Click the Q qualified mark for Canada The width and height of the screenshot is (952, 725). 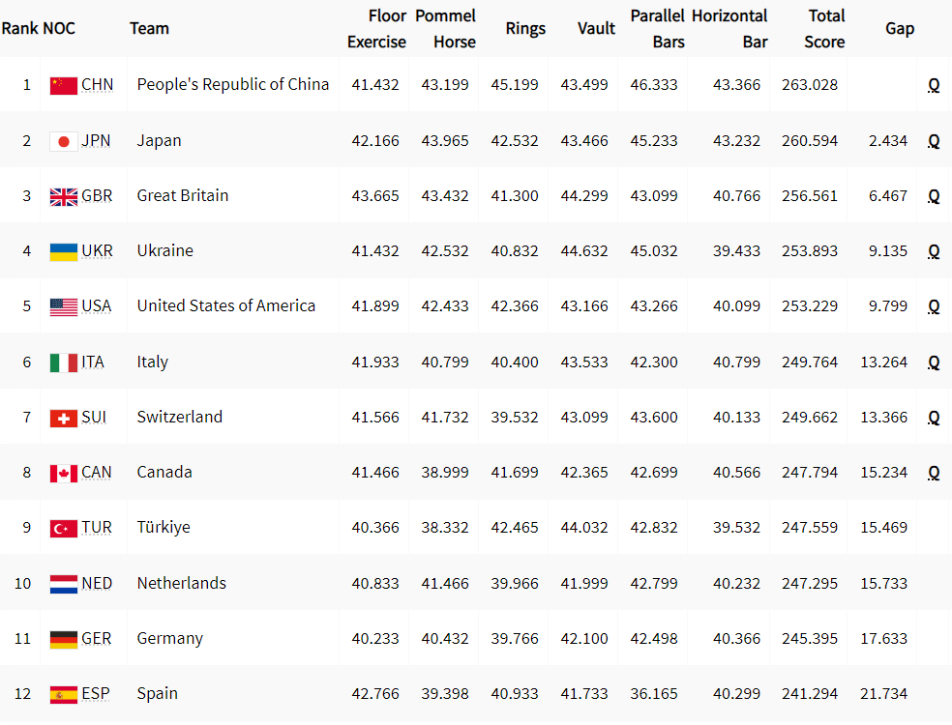pos(934,474)
